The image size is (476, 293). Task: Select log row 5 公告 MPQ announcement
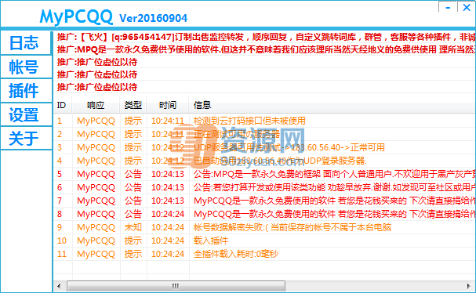coord(265,174)
